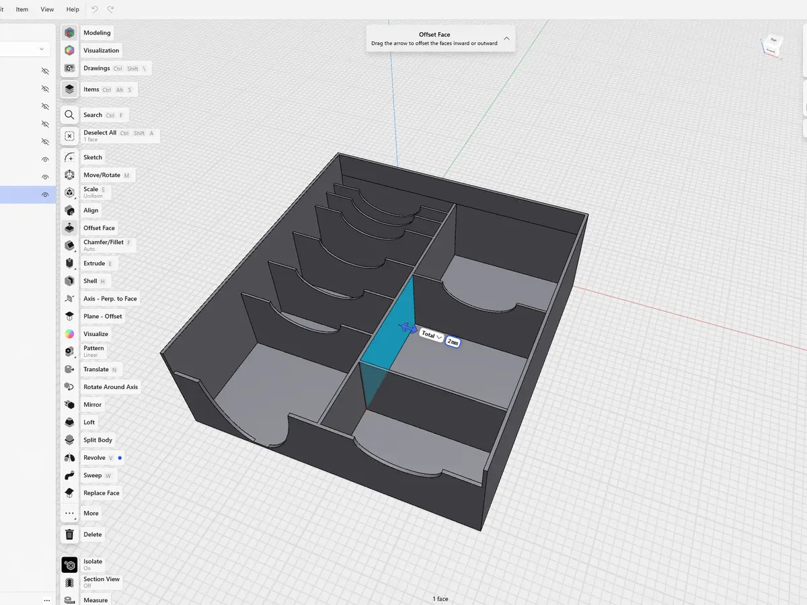Select the Axis - Perp. to Face icon
Image resolution: width=807 pixels, height=605 pixels.
tap(69, 298)
